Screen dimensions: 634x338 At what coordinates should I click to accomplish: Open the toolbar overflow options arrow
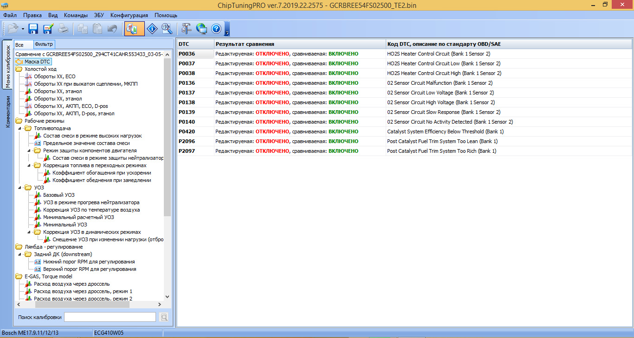tap(227, 29)
